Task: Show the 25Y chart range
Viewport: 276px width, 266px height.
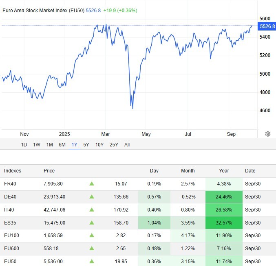Action: (x=114, y=145)
